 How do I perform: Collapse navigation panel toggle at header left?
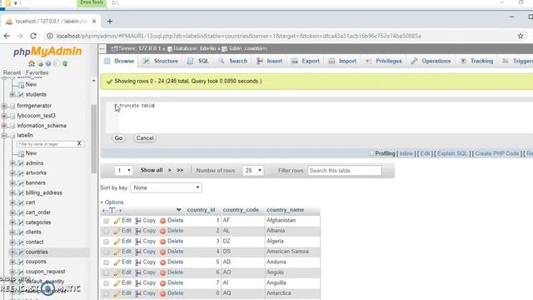[102, 48]
